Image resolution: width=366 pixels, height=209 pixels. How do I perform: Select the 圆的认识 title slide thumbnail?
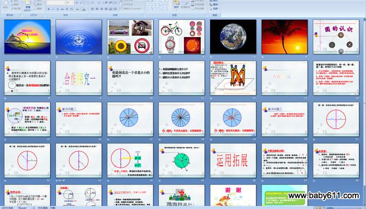point(336,37)
